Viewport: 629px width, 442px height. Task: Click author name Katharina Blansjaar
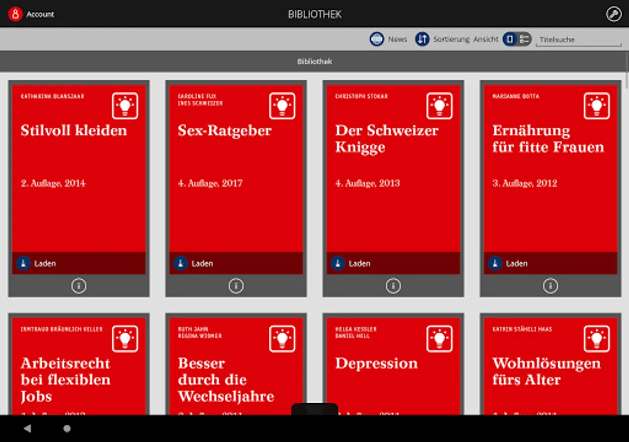click(52, 96)
